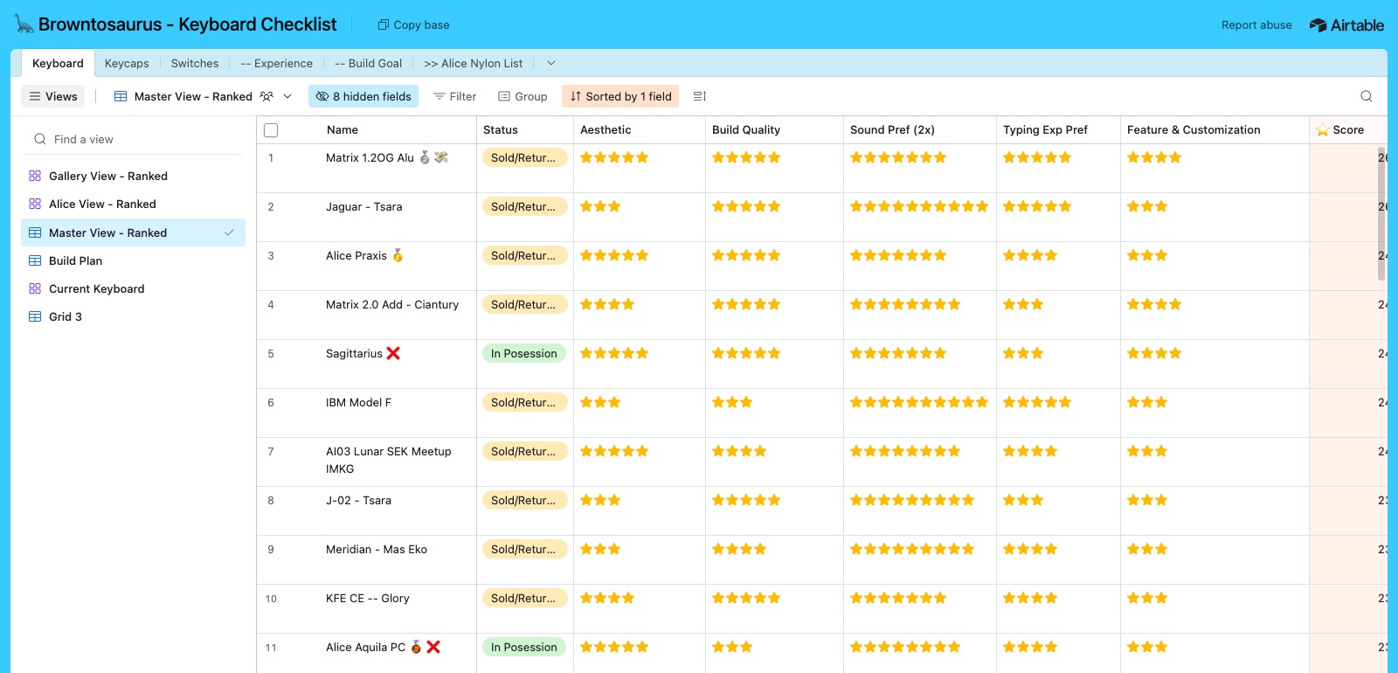1398x673 pixels.
Task: Open Gallery View - Ranked view
Action: coord(133,176)
